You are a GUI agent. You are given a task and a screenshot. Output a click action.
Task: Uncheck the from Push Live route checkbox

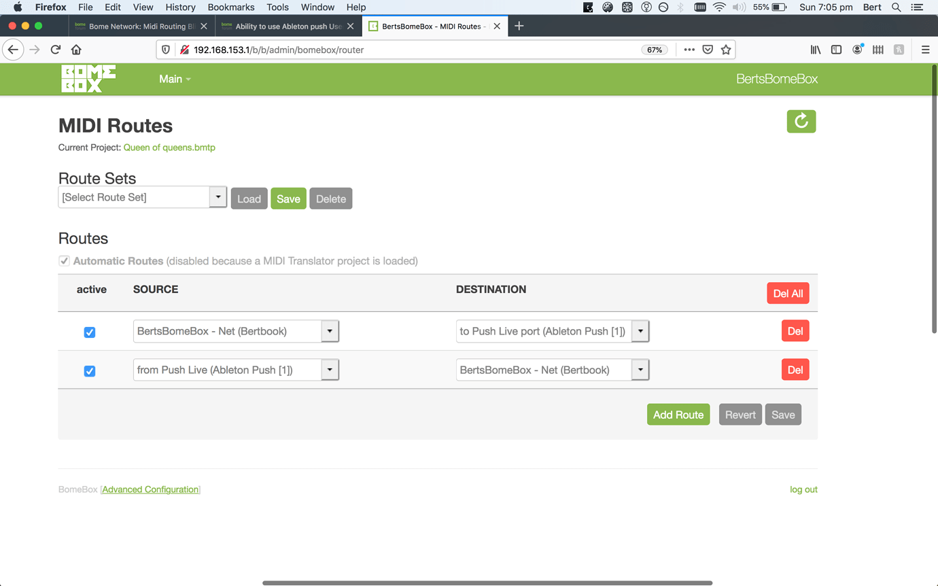click(90, 371)
